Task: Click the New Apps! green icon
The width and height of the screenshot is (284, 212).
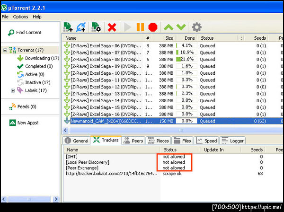Action: [x=12, y=123]
